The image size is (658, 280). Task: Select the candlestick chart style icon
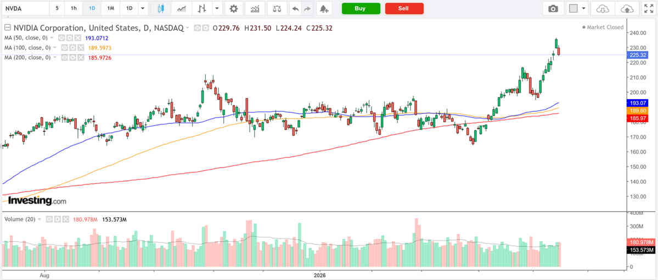click(x=161, y=8)
